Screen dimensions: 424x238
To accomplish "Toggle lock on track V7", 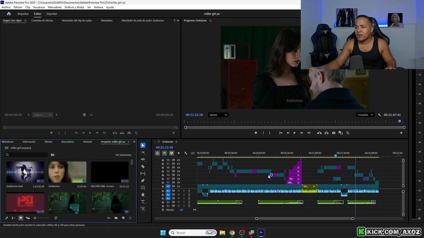I will coord(163,164).
